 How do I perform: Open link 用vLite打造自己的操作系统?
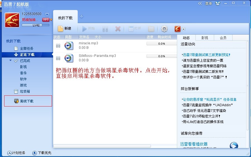pos(203,122)
